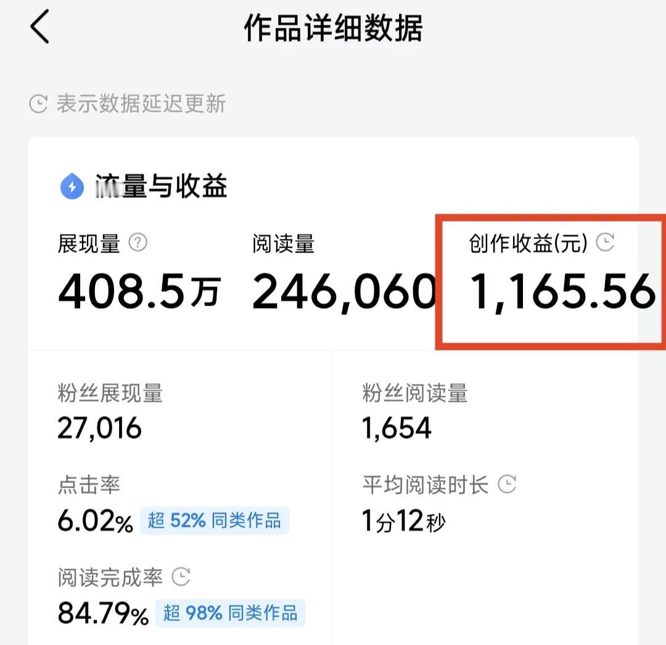666x645 pixels.
Task: Tap the clock icon beside 平均阅读时长
Action: coord(507,484)
